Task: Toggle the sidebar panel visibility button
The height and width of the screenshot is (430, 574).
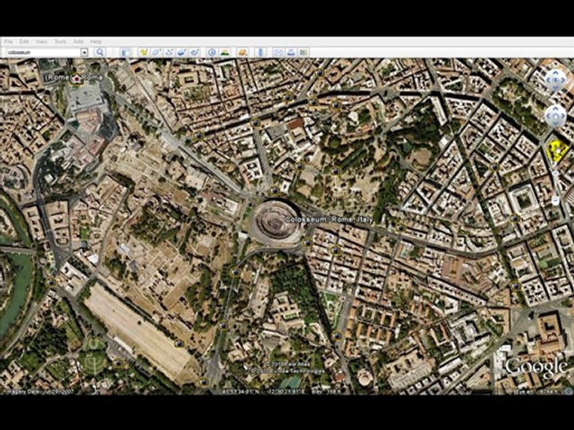Action: 126,53
